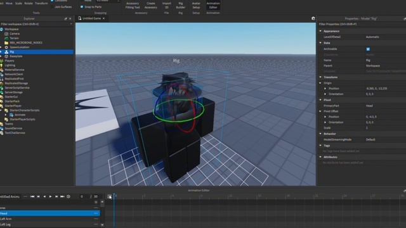406x228 pixels.
Task: Collapse the Behavior properties section
Action: click(x=320, y=134)
